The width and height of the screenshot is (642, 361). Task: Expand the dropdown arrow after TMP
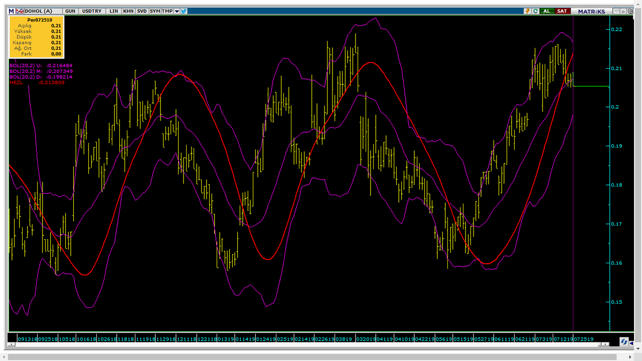(x=177, y=11)
